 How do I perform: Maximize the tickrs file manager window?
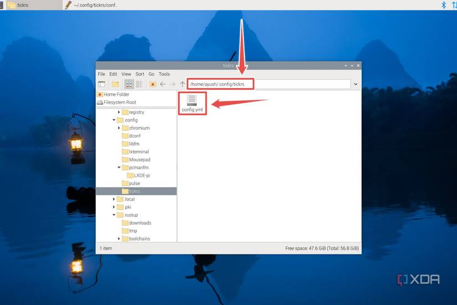pos(352,65)
